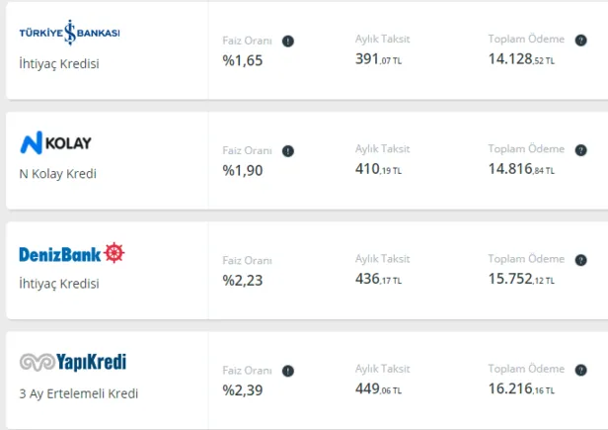Viewport: 608px width, 430px height.
Task: Open the Faiz Oranı info icon for N Kolay
Action: [x=288, y=151]
